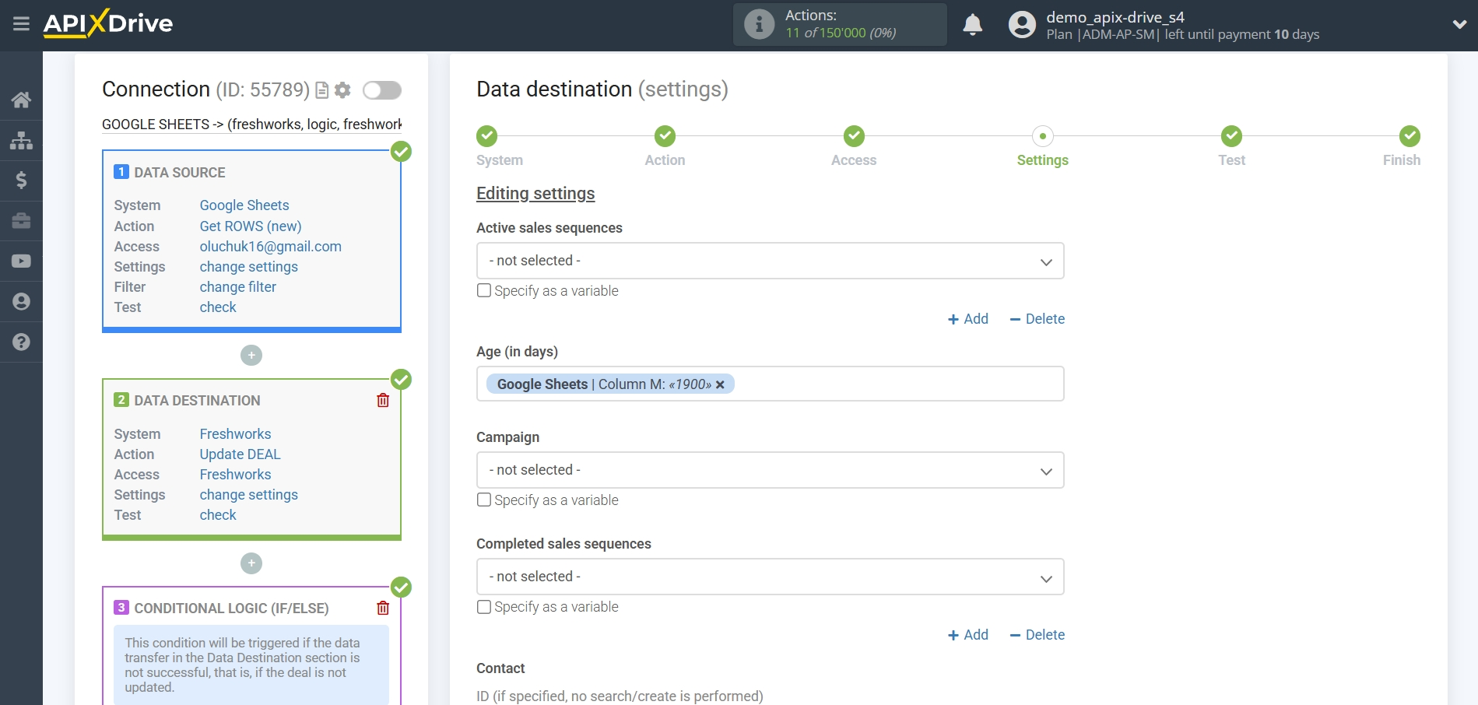The image size is (1478, 705).
Task: Open connection settings gear icon
Action: [342, 90]
